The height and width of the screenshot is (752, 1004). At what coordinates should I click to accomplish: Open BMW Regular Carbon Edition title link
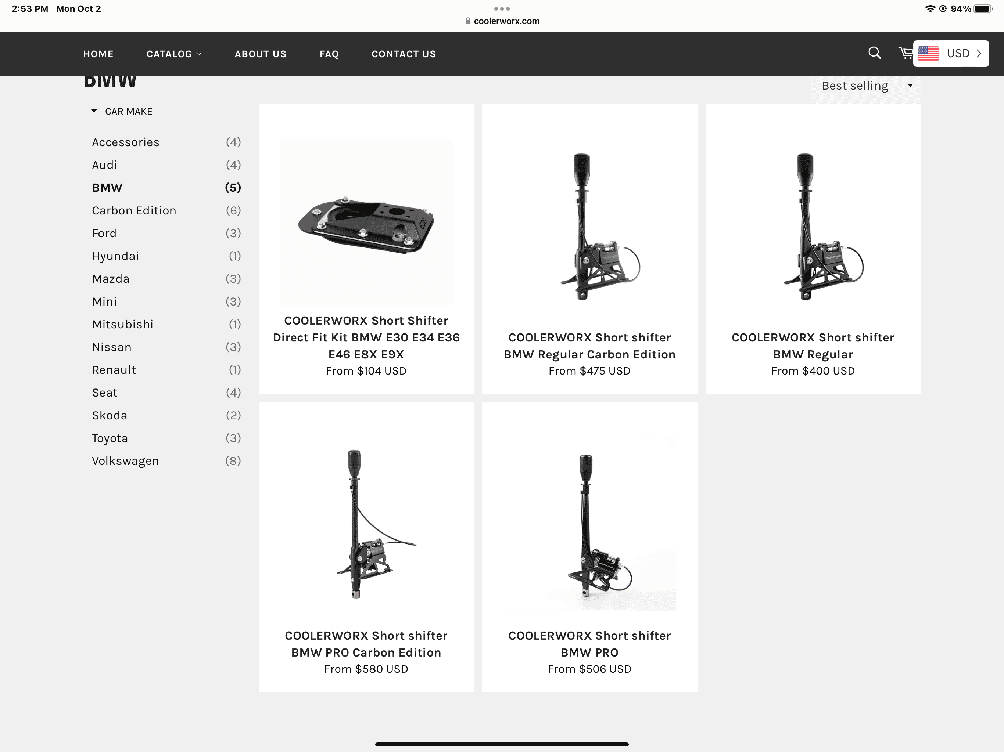coord(589,346)
